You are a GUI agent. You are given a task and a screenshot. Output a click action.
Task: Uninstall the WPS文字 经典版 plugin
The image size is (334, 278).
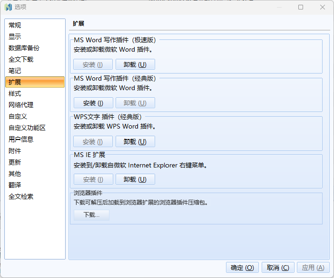coord(135,141)
